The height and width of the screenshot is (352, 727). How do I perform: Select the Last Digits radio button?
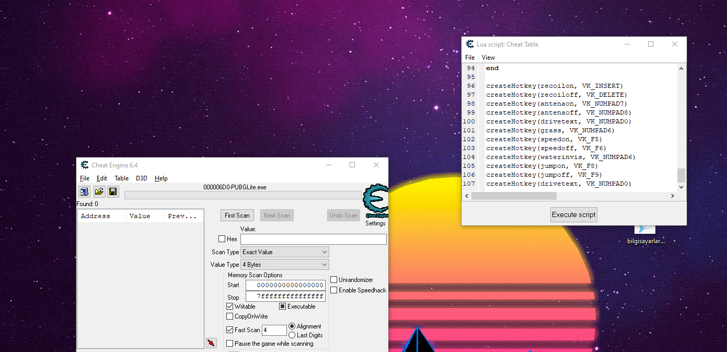pyautogui.click(x=292, y=335)
